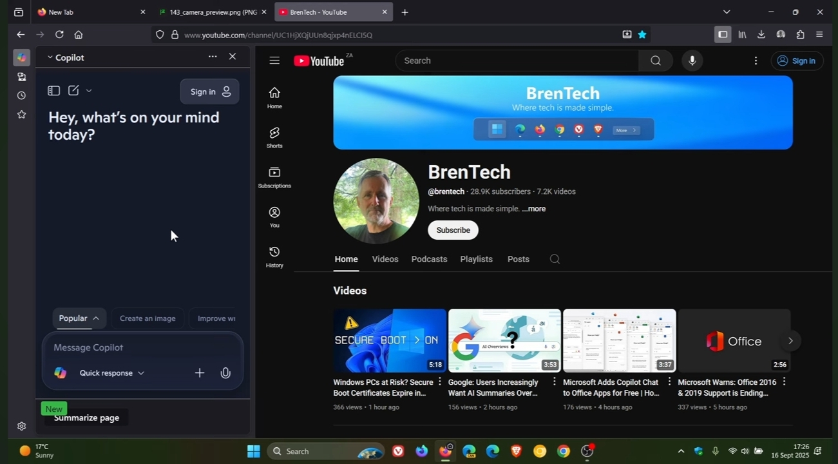Open Windows Start menu
This screenshot has height=464, width=838.
click(x=254, y=451)
